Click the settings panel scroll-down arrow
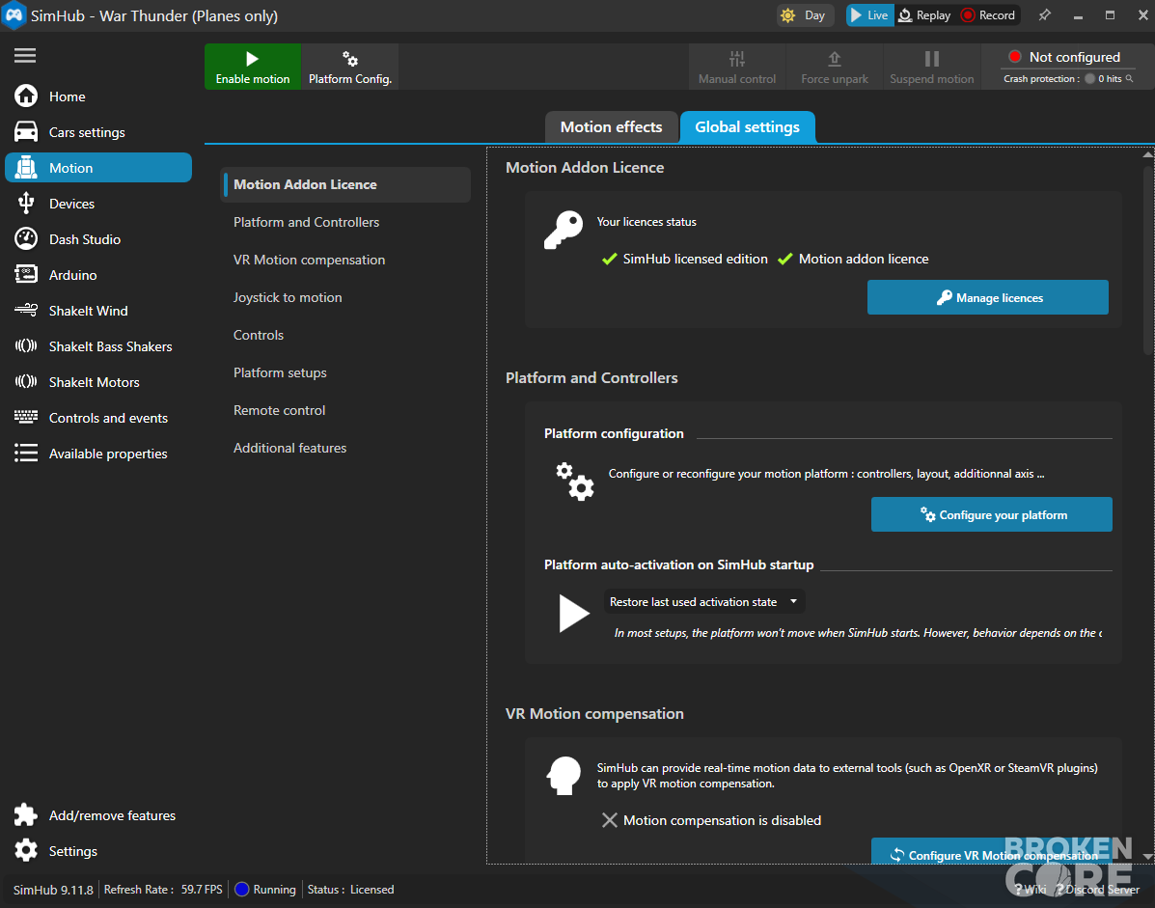This screenshot has width=1155, height=908. 1147,857
